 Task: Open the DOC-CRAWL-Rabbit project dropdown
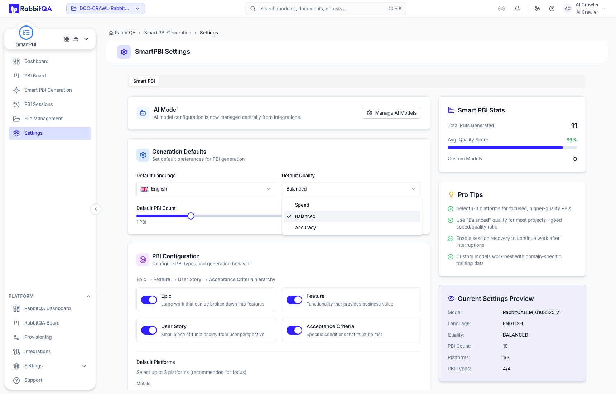[x=106, y=9]
